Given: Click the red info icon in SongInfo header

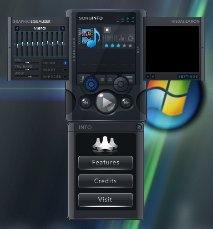Looking at the screenshot, I should click(x=118, y=18).
